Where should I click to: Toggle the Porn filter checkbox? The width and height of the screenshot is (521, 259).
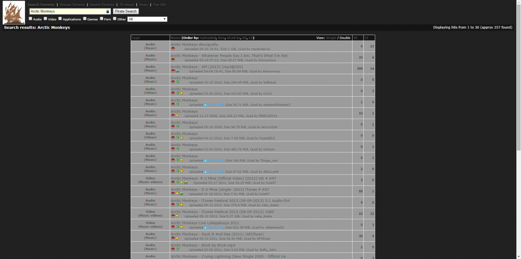click(101, 19)
